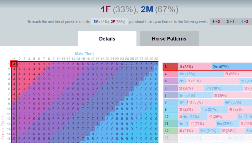Click the tier 9 color swatch in results list

point(171,109)
